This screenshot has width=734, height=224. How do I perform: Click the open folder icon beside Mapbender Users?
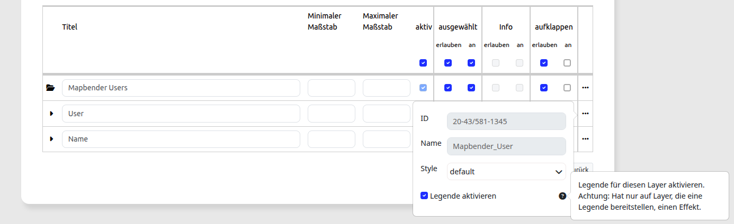(x=50, y=88)
